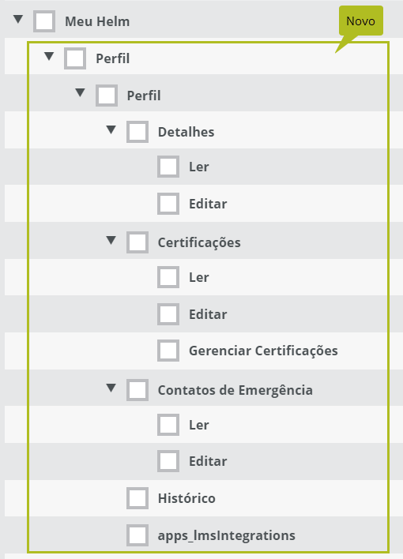
Task: Click the Novo callout label
Action: [x=361, y=21]
